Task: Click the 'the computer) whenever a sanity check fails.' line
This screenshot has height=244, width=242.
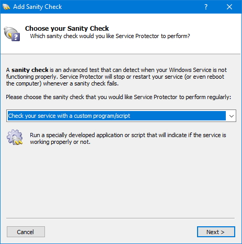Action: (x=62, y=83)
